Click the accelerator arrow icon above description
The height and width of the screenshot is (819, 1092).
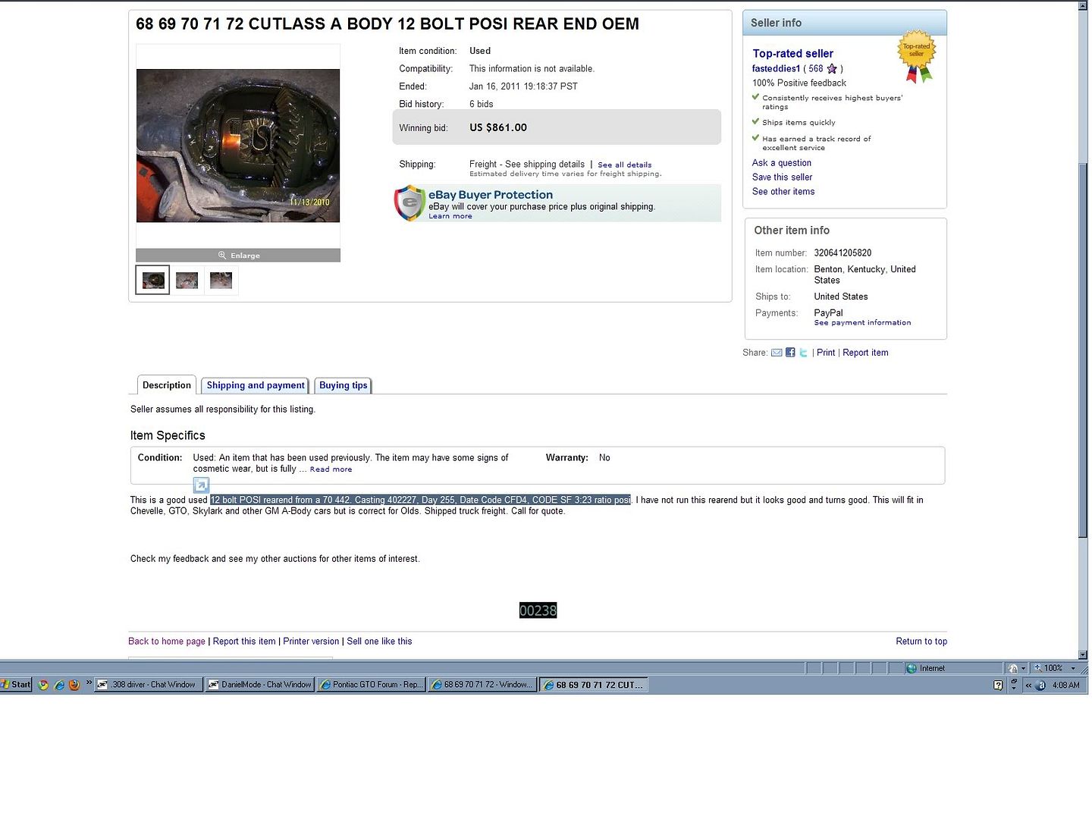(201, 485)
